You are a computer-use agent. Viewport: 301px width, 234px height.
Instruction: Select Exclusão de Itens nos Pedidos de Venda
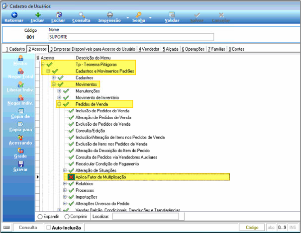coord(111,144)
